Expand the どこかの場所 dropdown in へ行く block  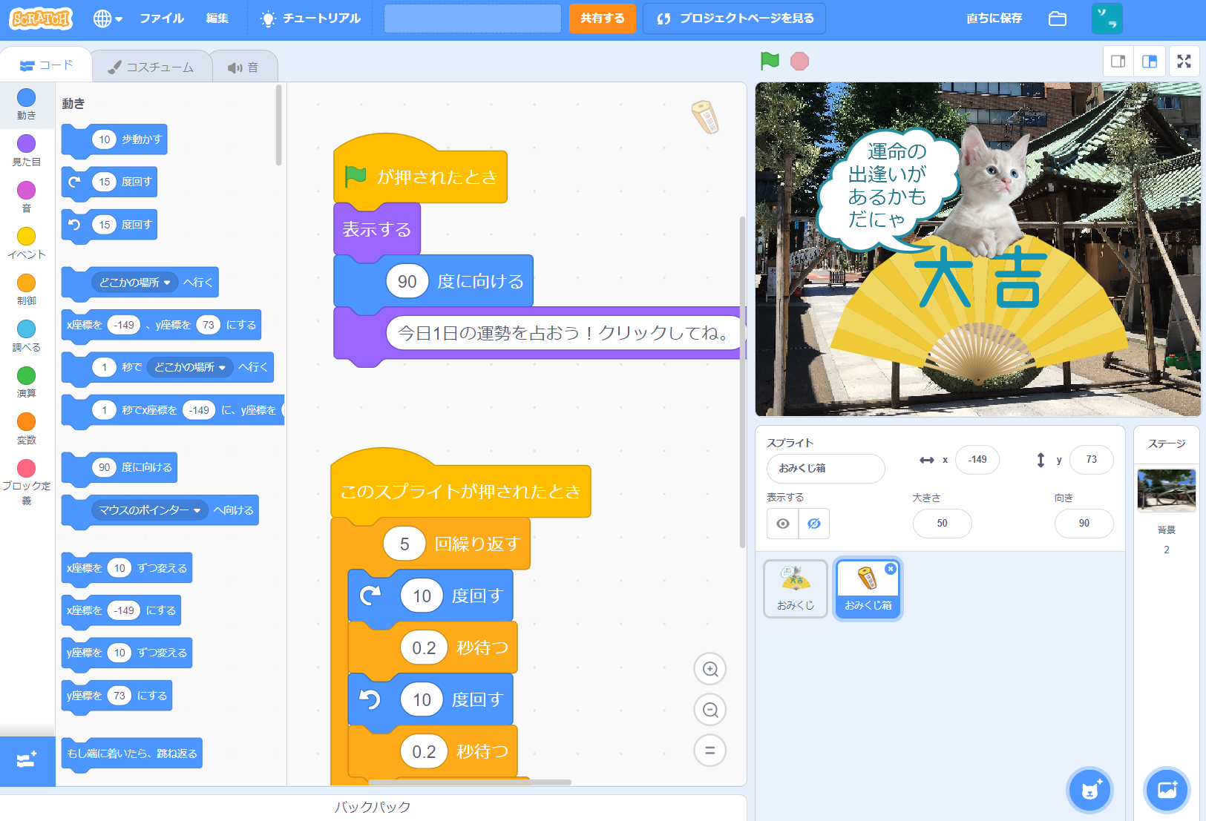tap(167, 283)
